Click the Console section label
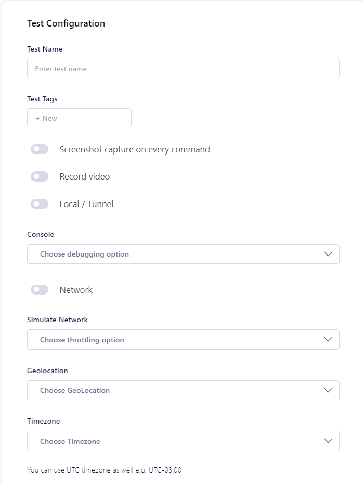The width and height of the screenshot is (363, 485). click(41, 234)
